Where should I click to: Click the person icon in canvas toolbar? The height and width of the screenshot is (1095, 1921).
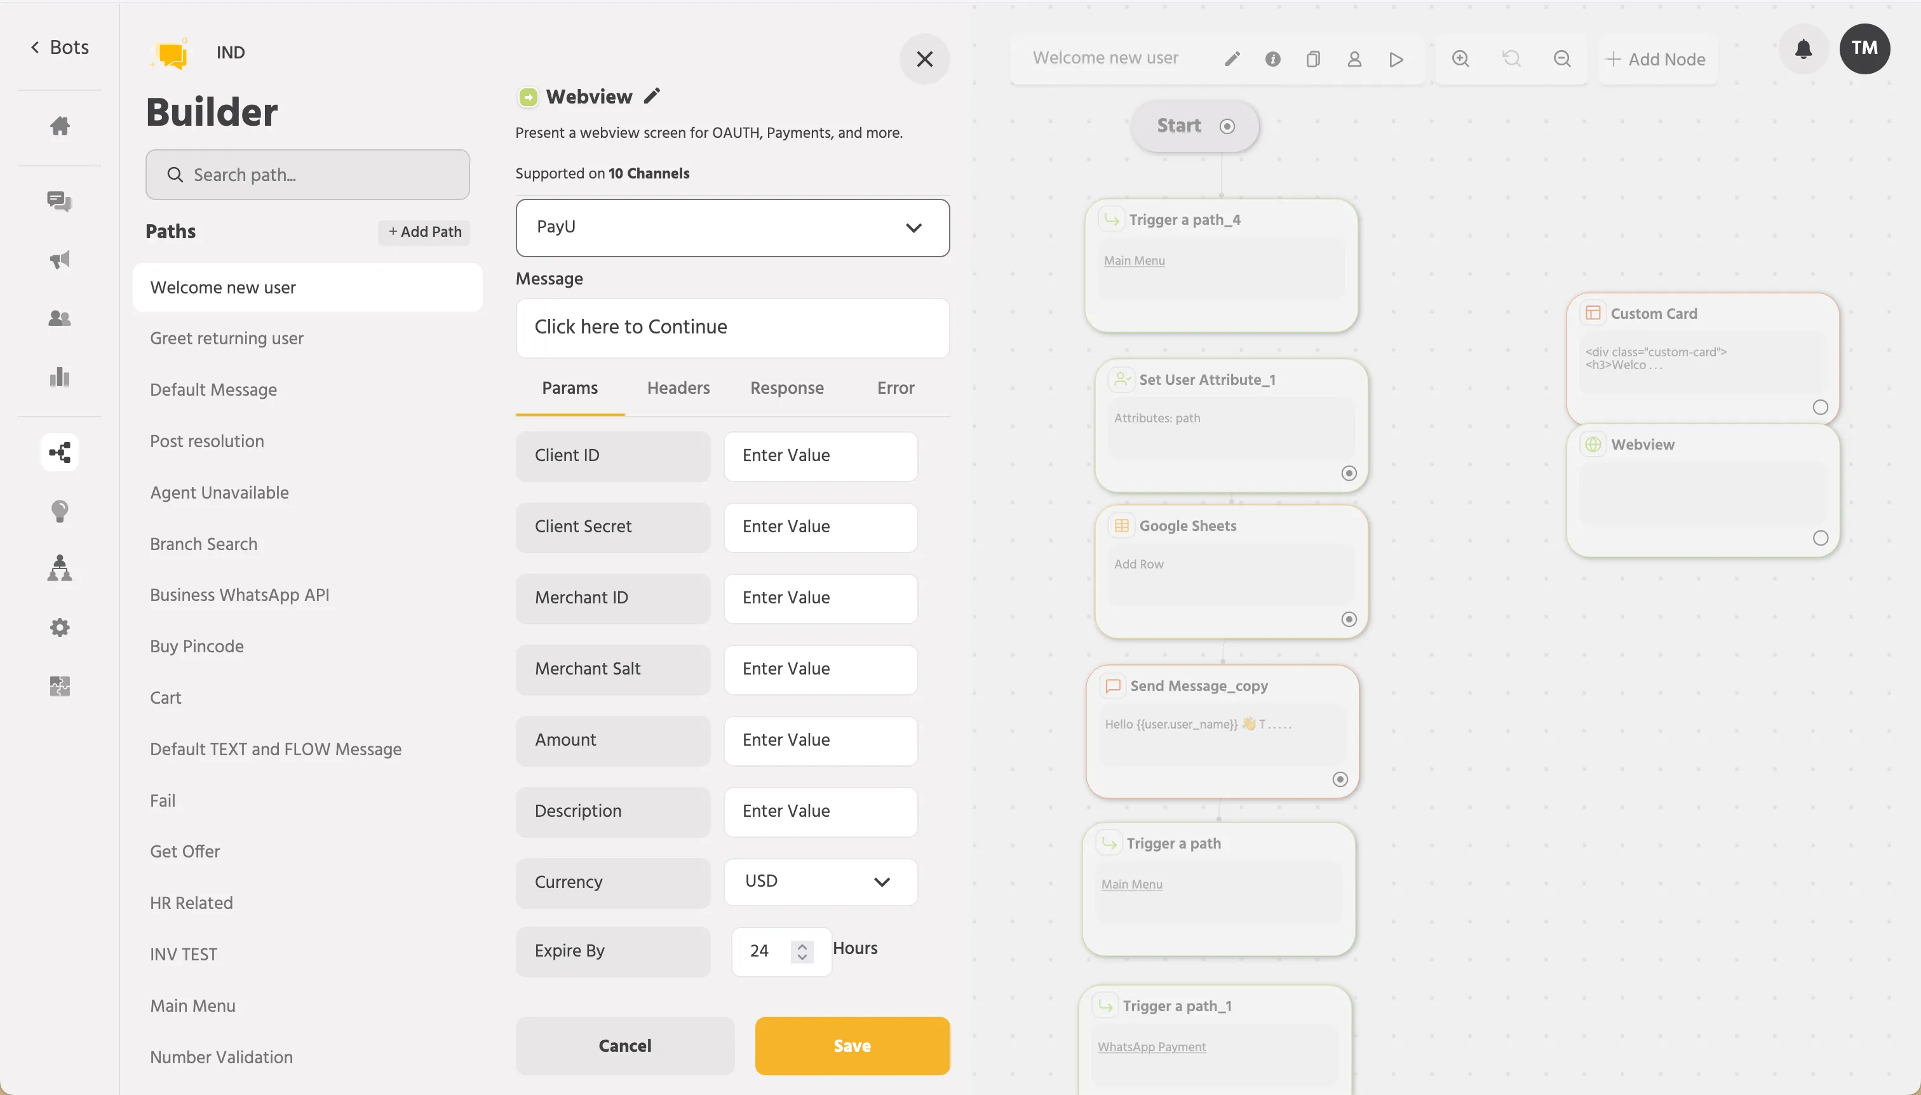pos(1354,58)
